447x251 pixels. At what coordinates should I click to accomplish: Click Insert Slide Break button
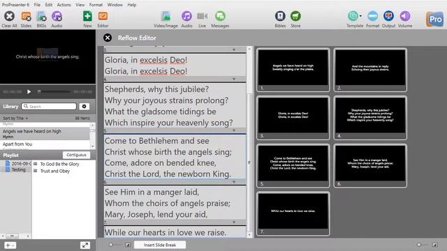(x=160, y=245)
